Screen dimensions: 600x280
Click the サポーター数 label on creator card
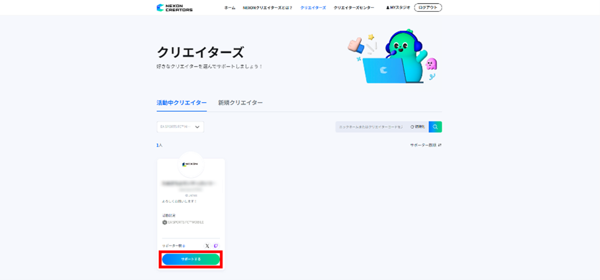click(174, 246)
